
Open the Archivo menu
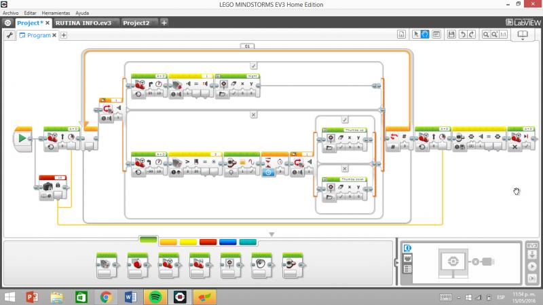(10, 13)
